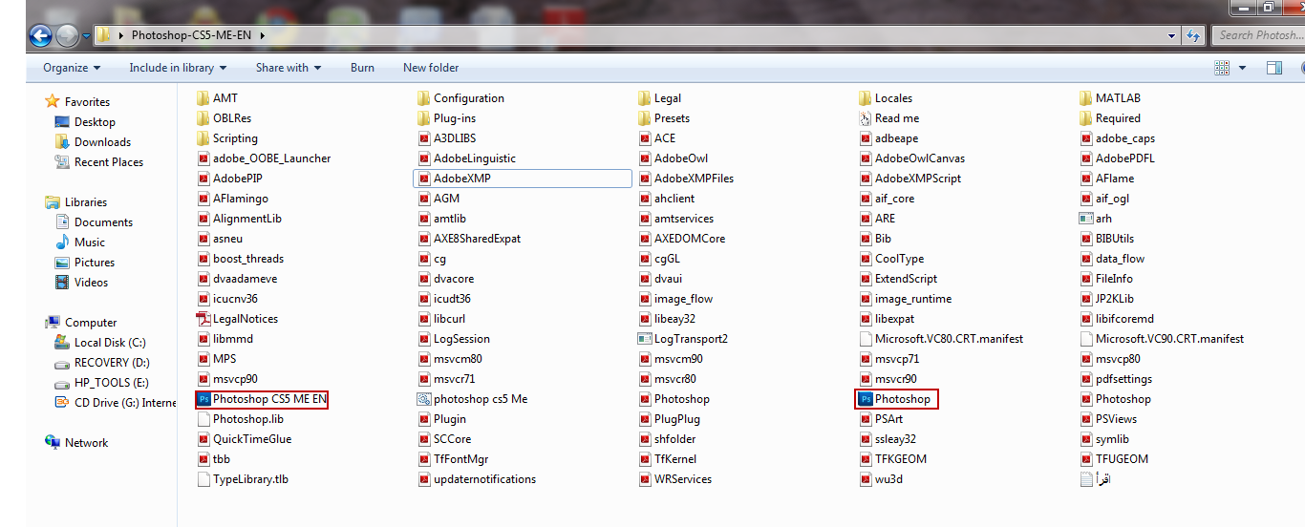The image size is (1305, 527).
Task: Open the Scripting folder
Action: (226, 138)
